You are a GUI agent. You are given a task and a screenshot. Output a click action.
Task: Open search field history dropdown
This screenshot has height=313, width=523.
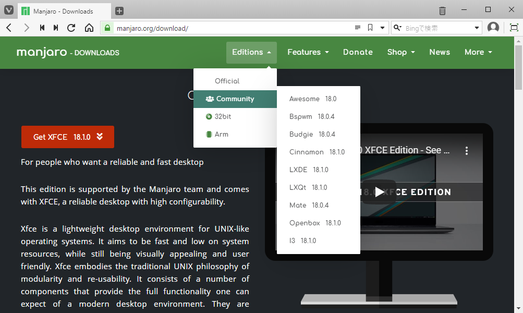(477, 28)
